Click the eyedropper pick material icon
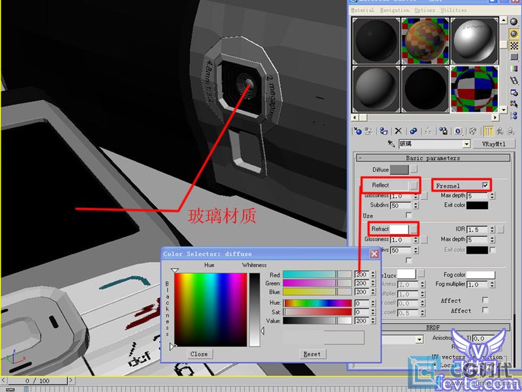522x392 pixels. (x=391, y=144)
